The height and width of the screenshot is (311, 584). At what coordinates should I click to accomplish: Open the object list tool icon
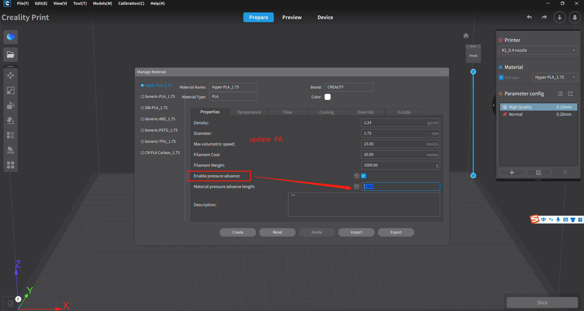coord(11,135)
